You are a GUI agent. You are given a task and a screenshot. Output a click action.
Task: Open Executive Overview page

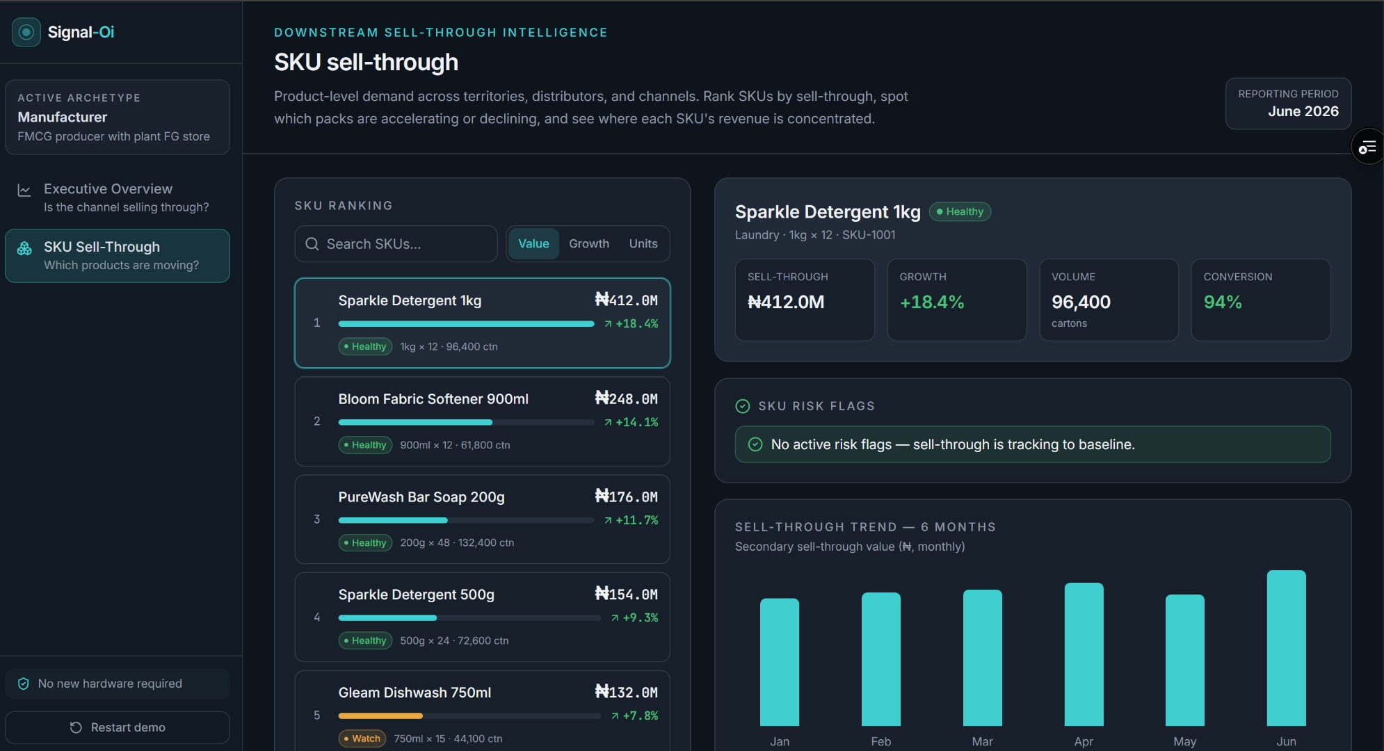pos(118,197)
